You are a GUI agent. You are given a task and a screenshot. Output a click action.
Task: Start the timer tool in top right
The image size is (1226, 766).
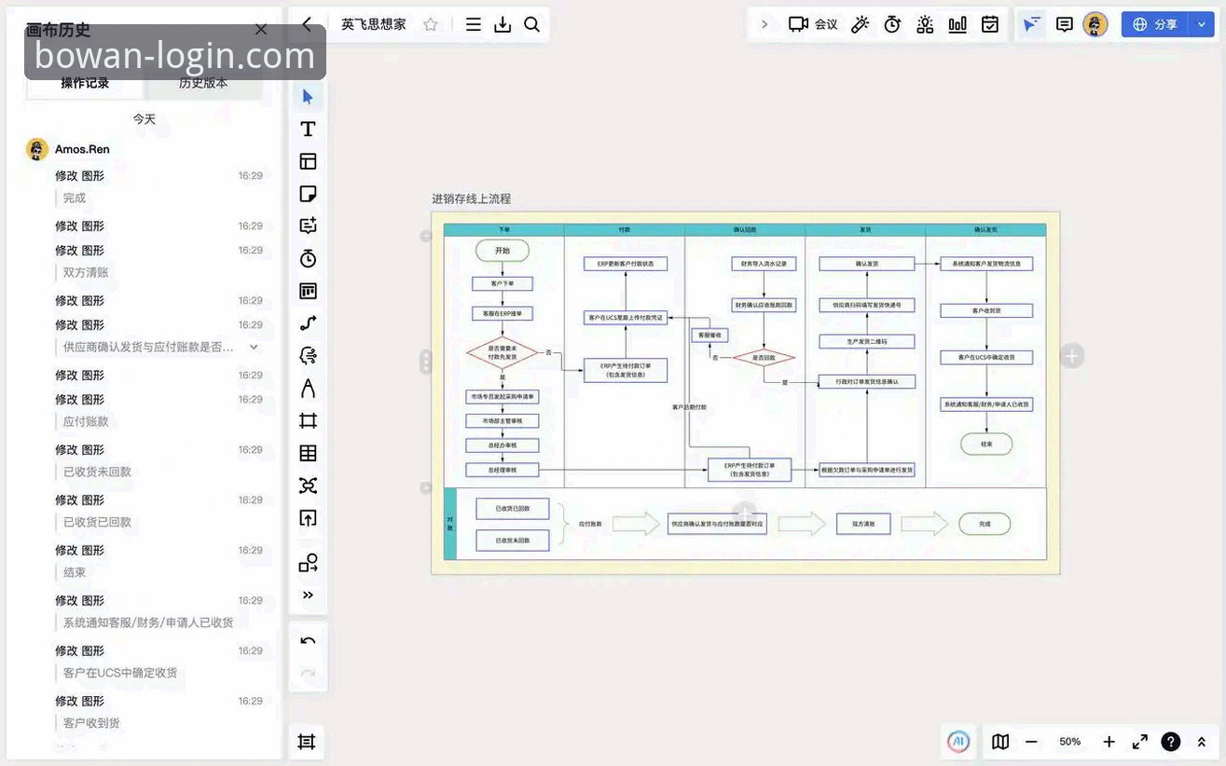[892, 24]
